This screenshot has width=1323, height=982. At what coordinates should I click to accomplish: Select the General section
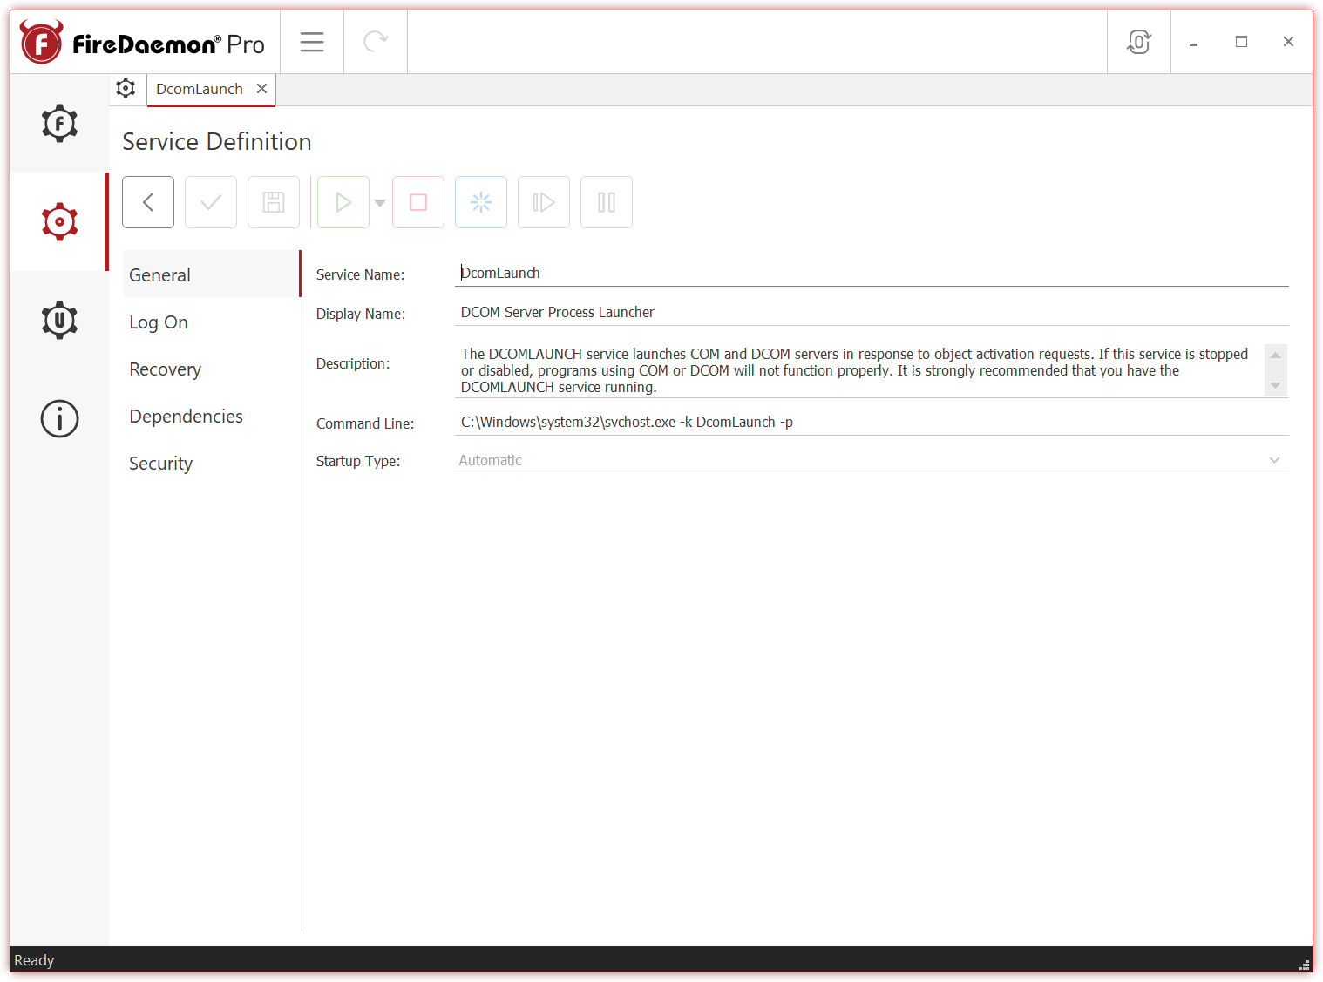pyautogui.click(x=212, y=274)
